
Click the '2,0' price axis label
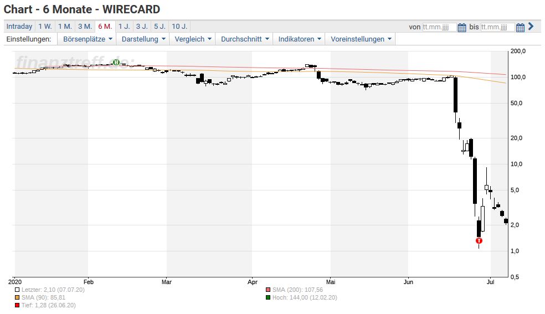(515, 225)
